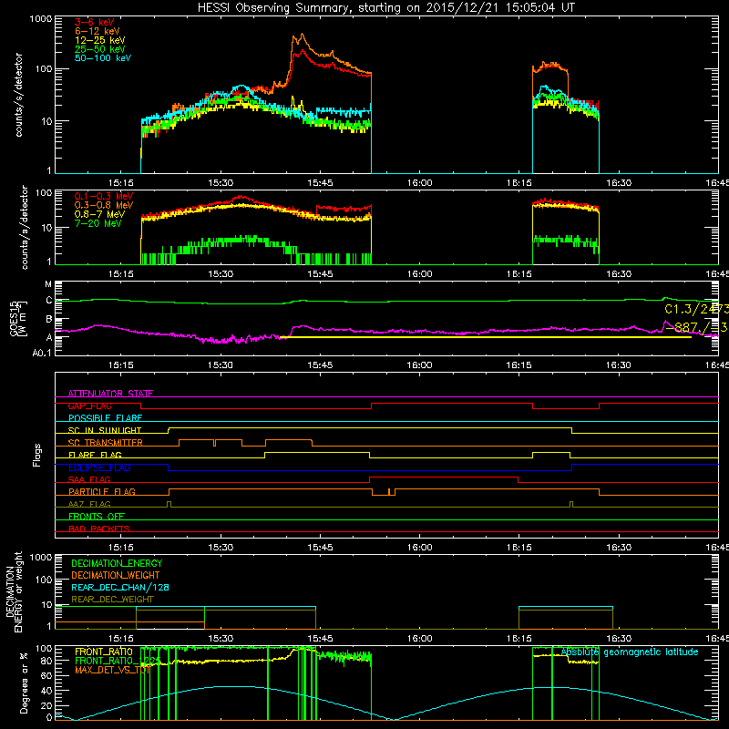Viewport: 729px width, 729px height.
Task: Click the REAR_DEC_WEIGHT legend entry
Action: 112,600
